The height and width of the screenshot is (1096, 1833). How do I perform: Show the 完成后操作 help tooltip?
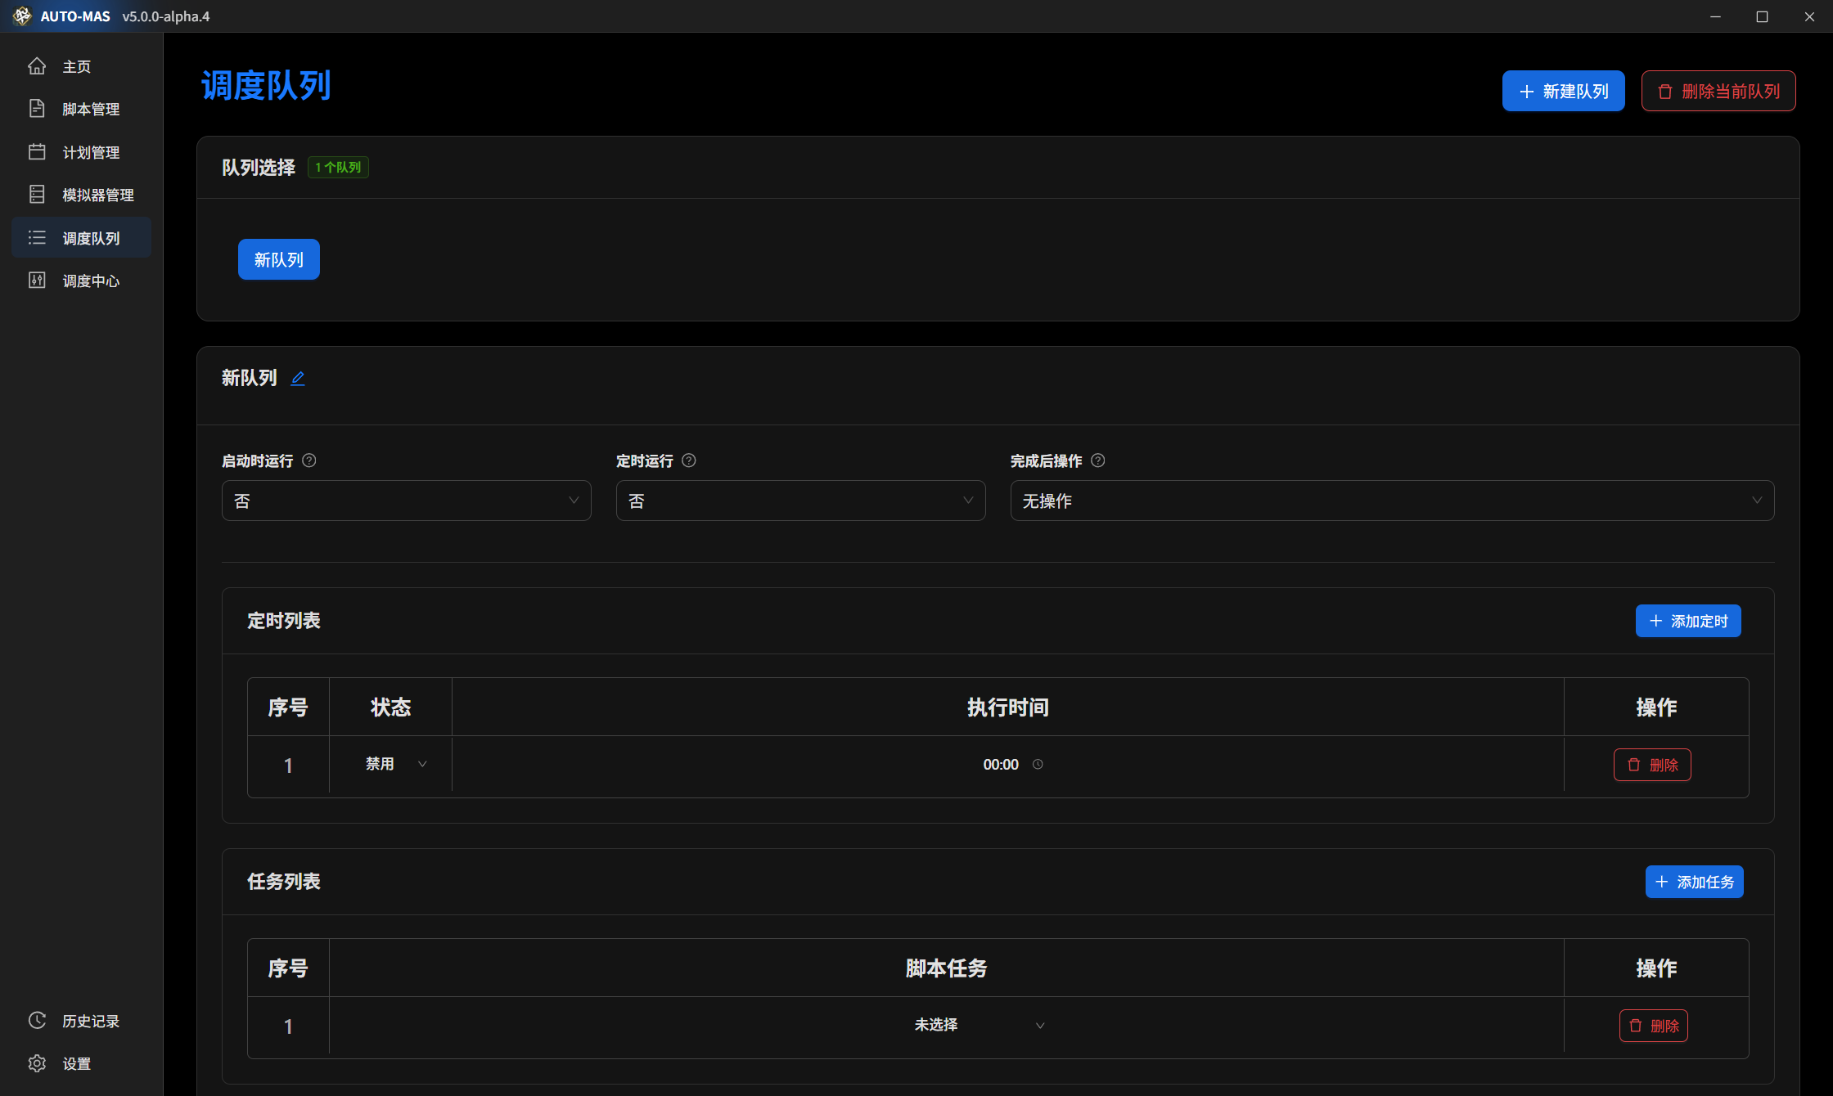[x=1098, y=460]
